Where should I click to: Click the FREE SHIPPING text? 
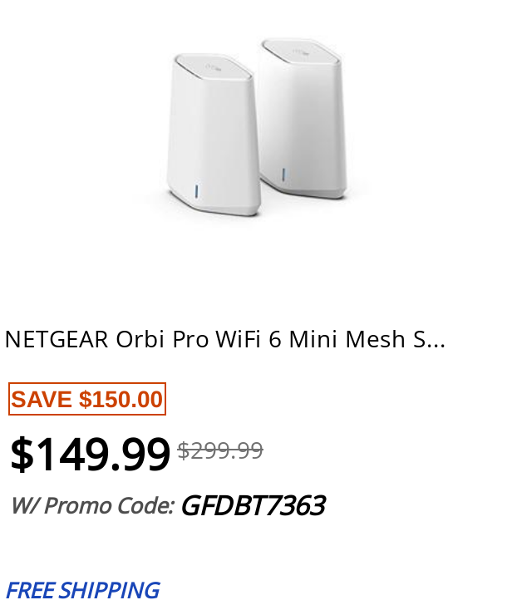pos(83,590)
